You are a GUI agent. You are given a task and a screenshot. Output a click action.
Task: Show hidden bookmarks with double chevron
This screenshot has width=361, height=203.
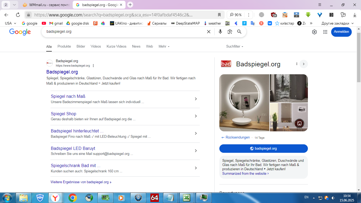311,23
